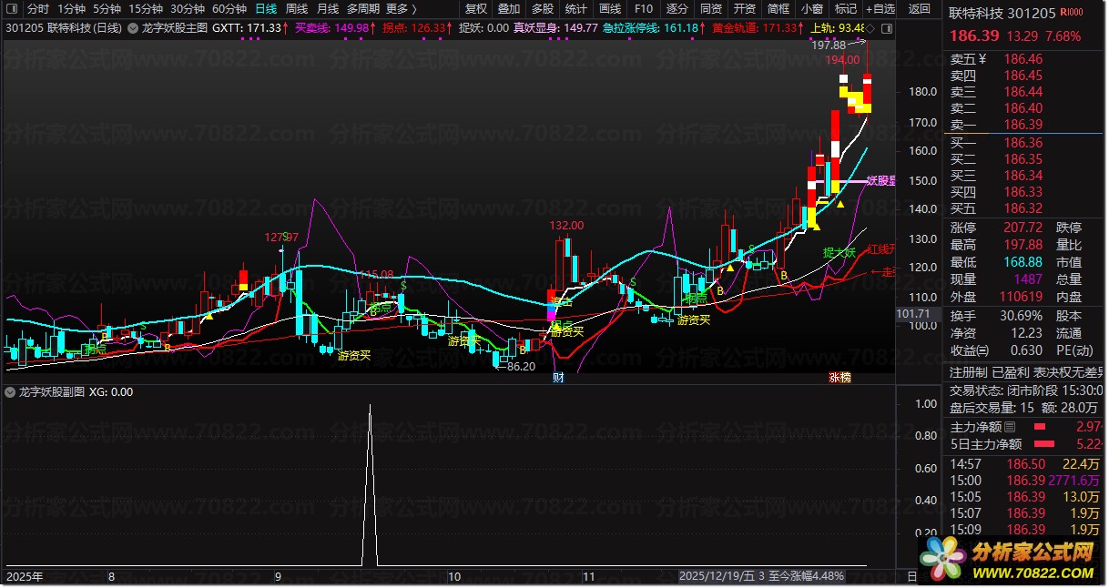
Task: Click the small icon beside 主力净额
Action: point(1010,426)
